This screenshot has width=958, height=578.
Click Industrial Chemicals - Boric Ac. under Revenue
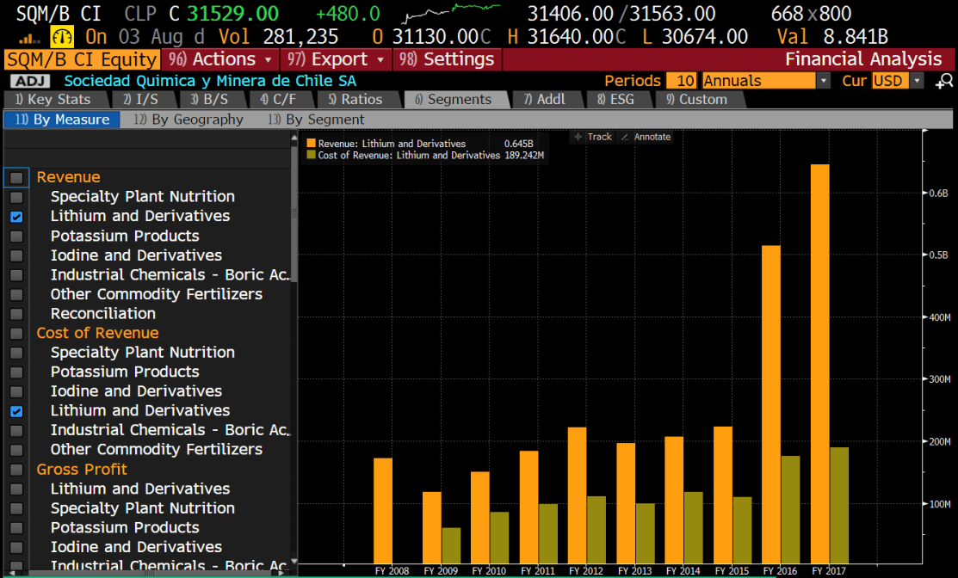click(x=170, y=274)
